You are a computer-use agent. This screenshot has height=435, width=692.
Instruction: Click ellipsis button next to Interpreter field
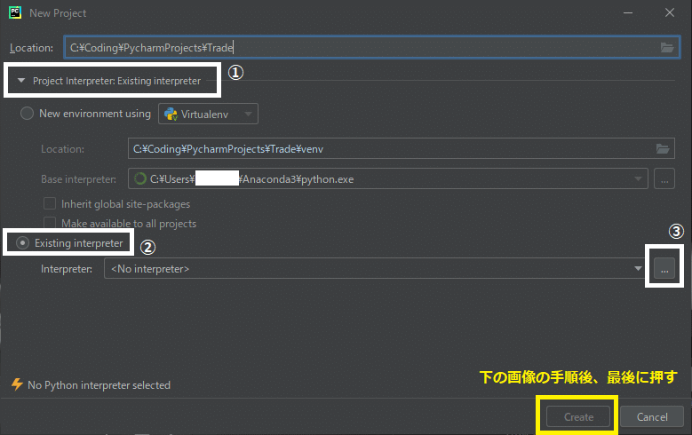click(x=664, y=268)
